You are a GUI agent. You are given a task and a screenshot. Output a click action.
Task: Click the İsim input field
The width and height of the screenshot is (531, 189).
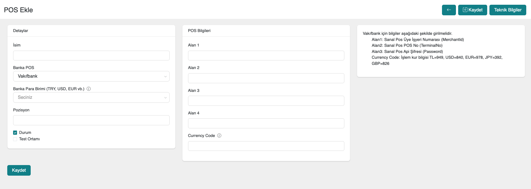tap(91, 56)
